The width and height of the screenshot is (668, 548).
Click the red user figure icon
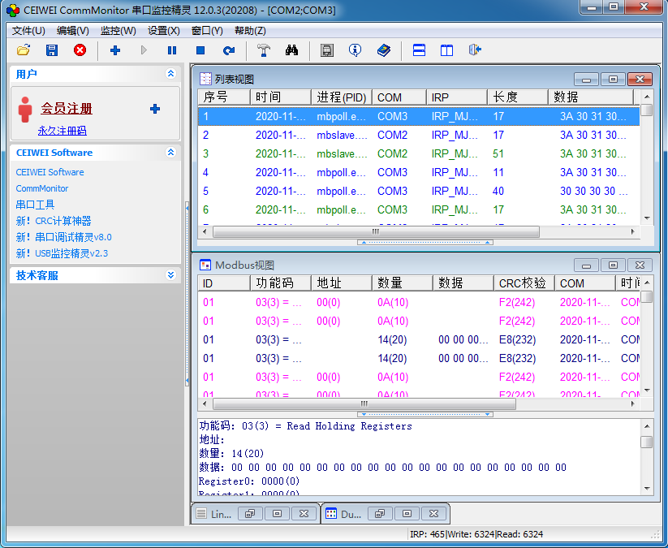[x=25, y=109]
